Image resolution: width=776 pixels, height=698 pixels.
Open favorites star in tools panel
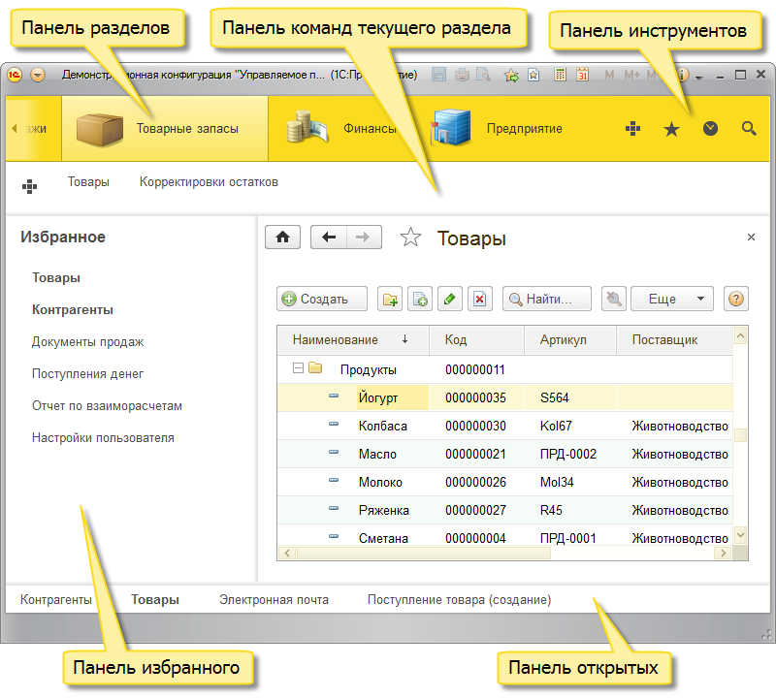(671, 129)
